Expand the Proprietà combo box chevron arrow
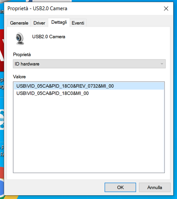Image resolution: width=177 pixels, height=199 pixels. point(162,64)
